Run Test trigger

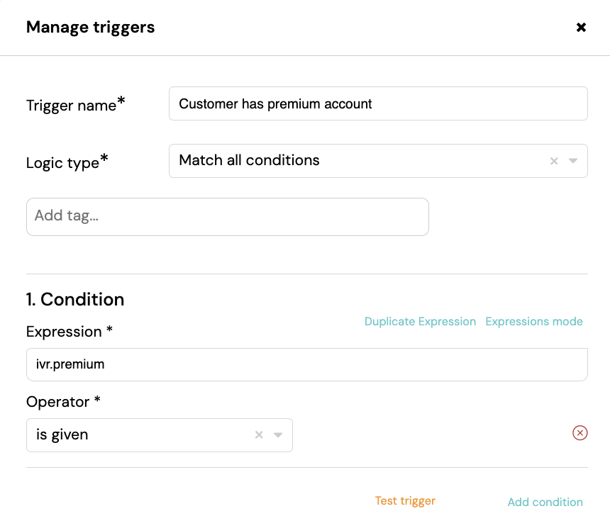pyautogui.click(x=405, y=501)
